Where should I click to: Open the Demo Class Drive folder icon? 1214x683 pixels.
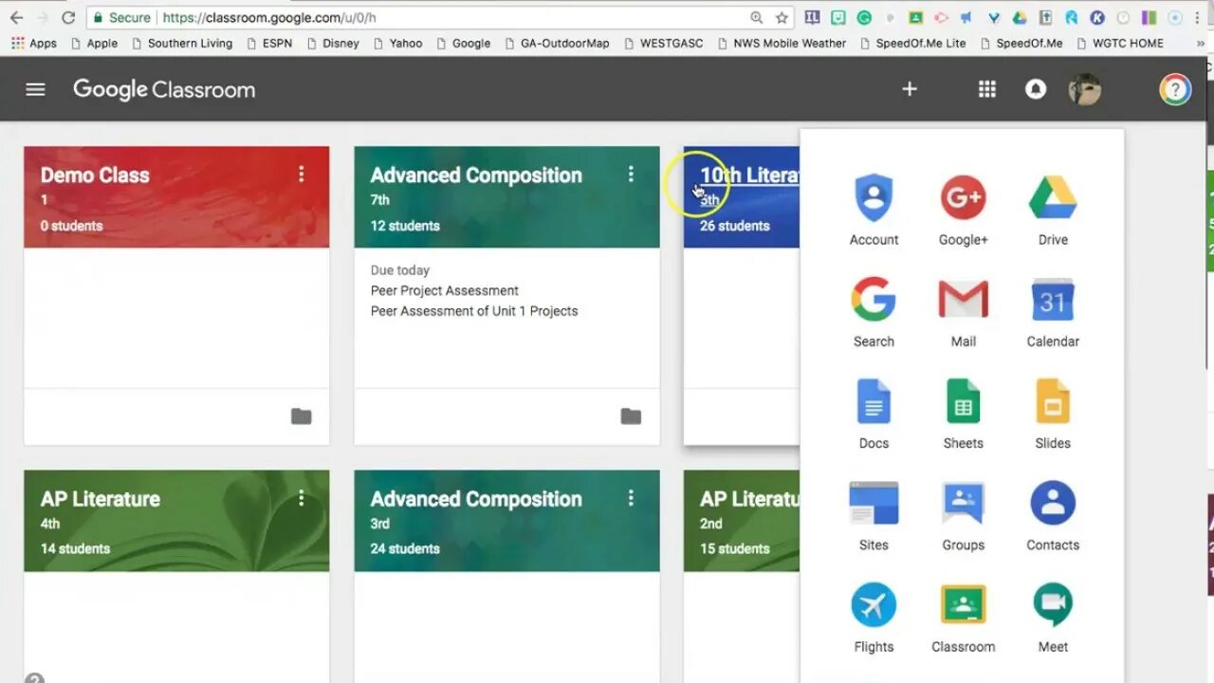(x=301, y=416)
